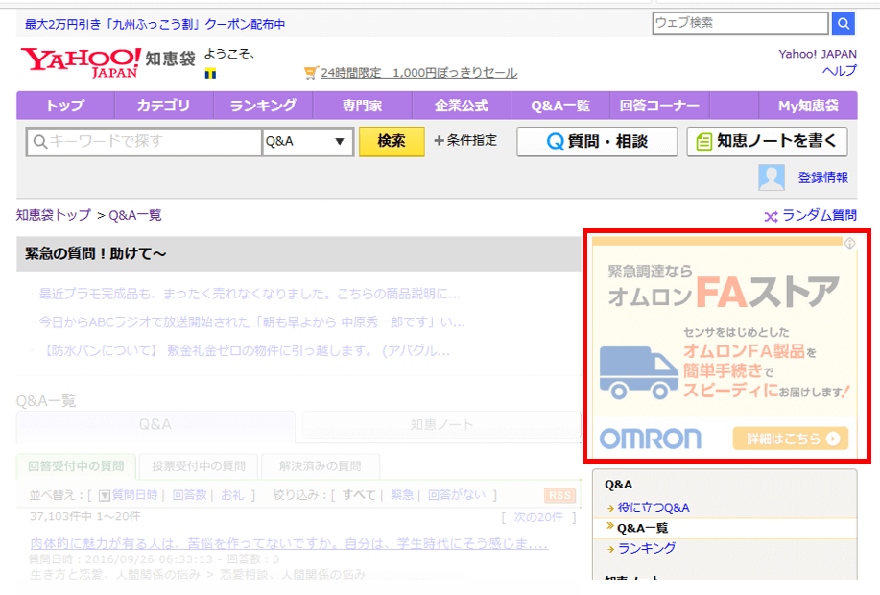The image size is (880, 595).
Task: Focus the ウェブ検索 input field
Action: (x=740, y=23)
